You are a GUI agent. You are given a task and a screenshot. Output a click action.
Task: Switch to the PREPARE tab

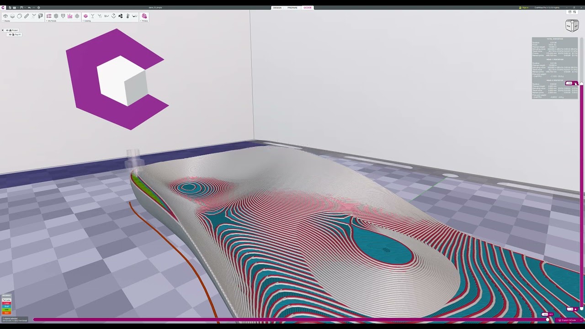coord(292,7)
